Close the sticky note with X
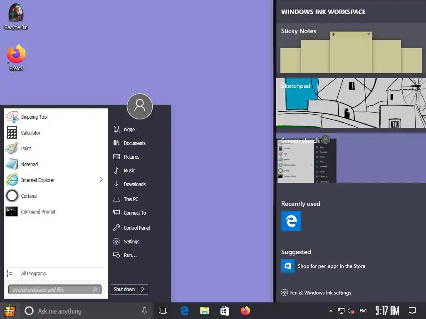This screenshot has height=319, width=426. pos(369,34)
